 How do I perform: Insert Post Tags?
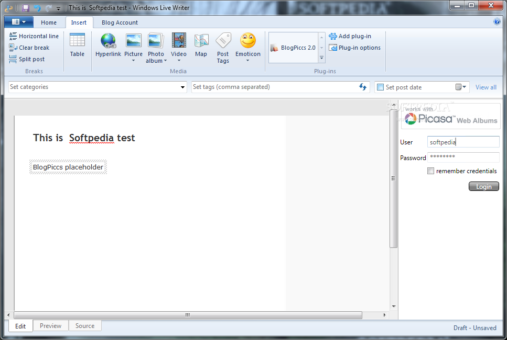(223, 48)
